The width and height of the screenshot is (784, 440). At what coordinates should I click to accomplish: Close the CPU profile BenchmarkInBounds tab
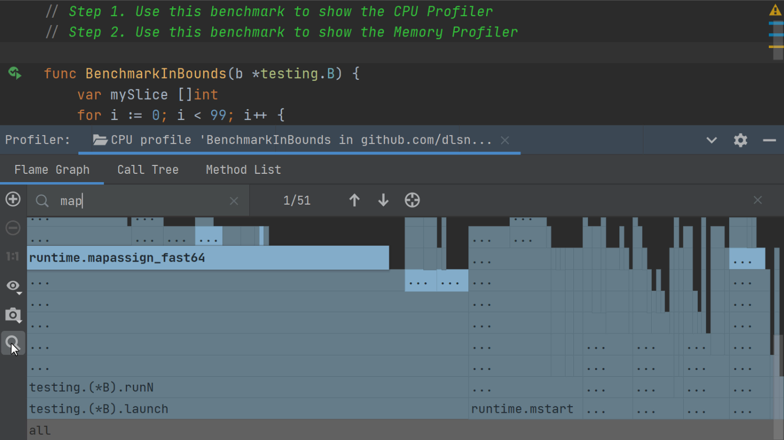pos(505,140)
